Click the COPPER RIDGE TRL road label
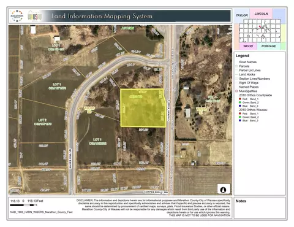 tap(156, 192)
